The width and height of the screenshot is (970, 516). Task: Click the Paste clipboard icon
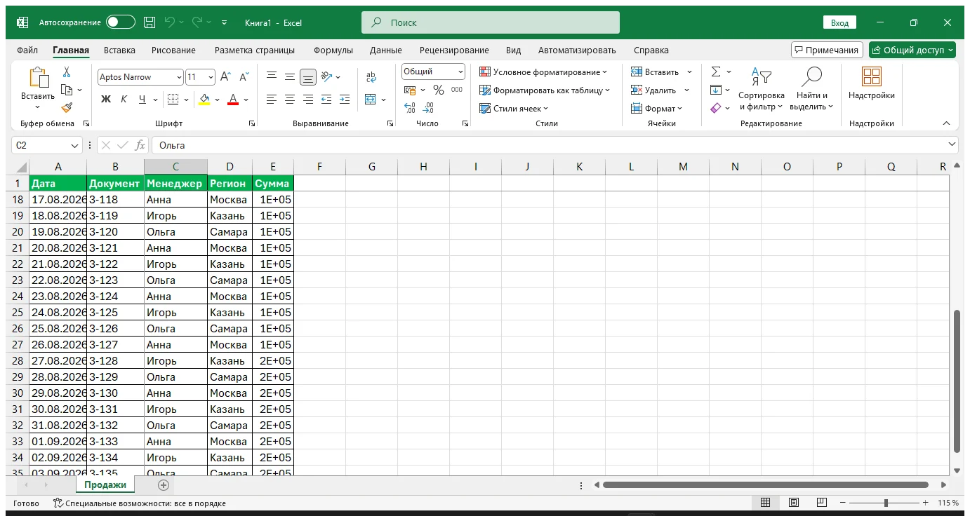(x=38, y=79)
